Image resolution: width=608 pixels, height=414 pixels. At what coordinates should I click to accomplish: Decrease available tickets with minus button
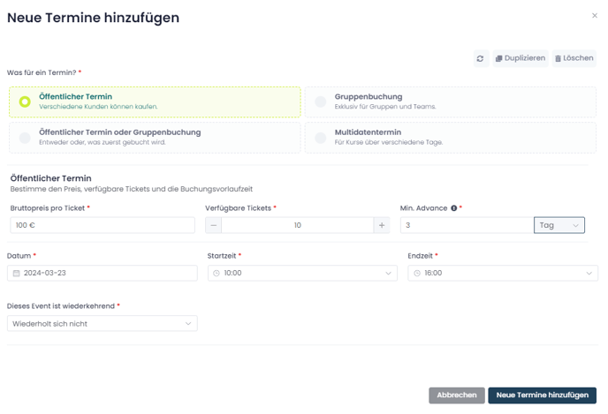(213, 225)
